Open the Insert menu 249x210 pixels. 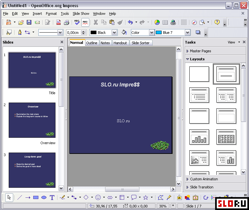[37, 14]
